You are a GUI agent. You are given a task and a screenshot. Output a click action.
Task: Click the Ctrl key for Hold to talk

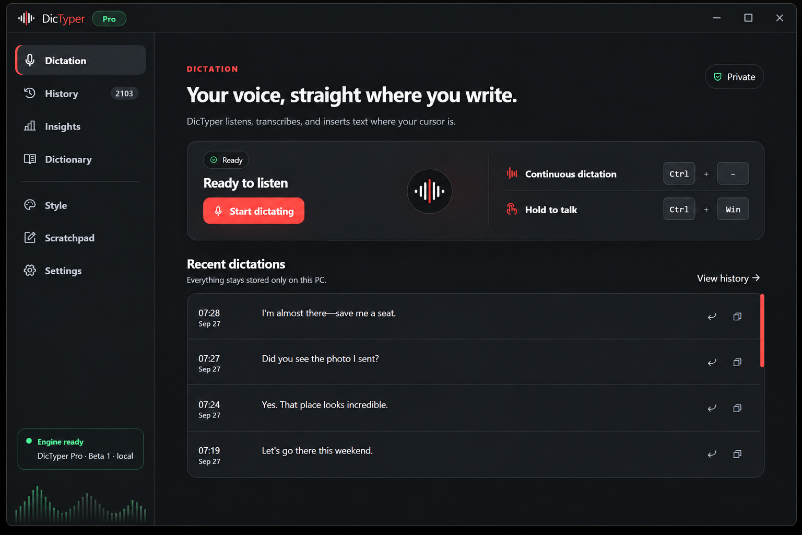coord(679,209)
